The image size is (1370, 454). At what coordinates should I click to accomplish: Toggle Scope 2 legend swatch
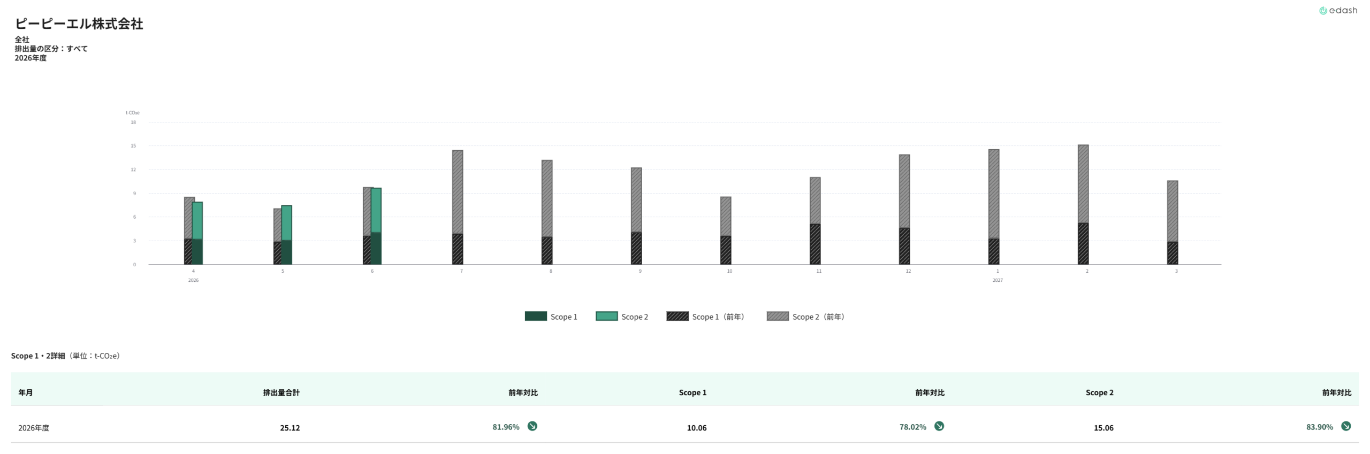606,316
